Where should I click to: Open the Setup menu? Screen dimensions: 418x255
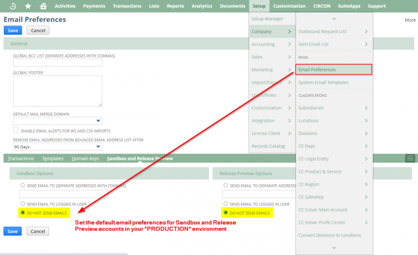tap(259, 6)
